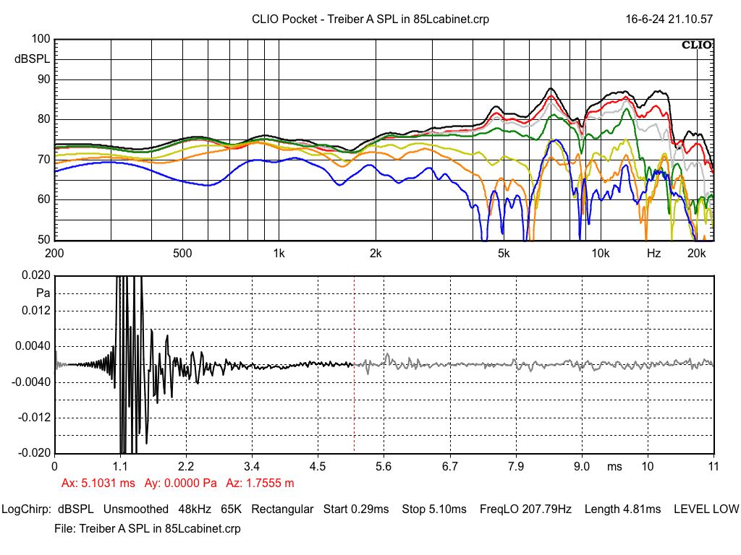Click the 'Rectangular' window setting text
Image resolution: width=741 pixels, height=555 pixels.
[282, 509]
